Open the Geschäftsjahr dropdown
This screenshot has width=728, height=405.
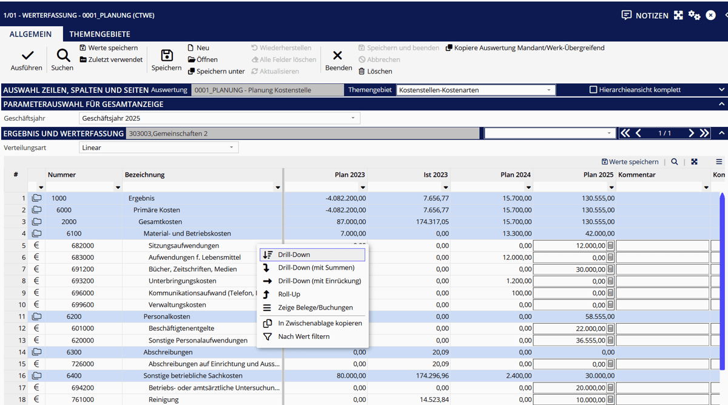[x=353, y=118]
